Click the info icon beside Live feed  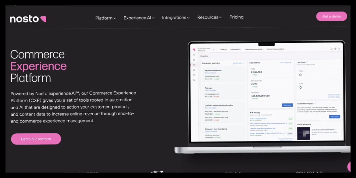click(x=306, y=62)
